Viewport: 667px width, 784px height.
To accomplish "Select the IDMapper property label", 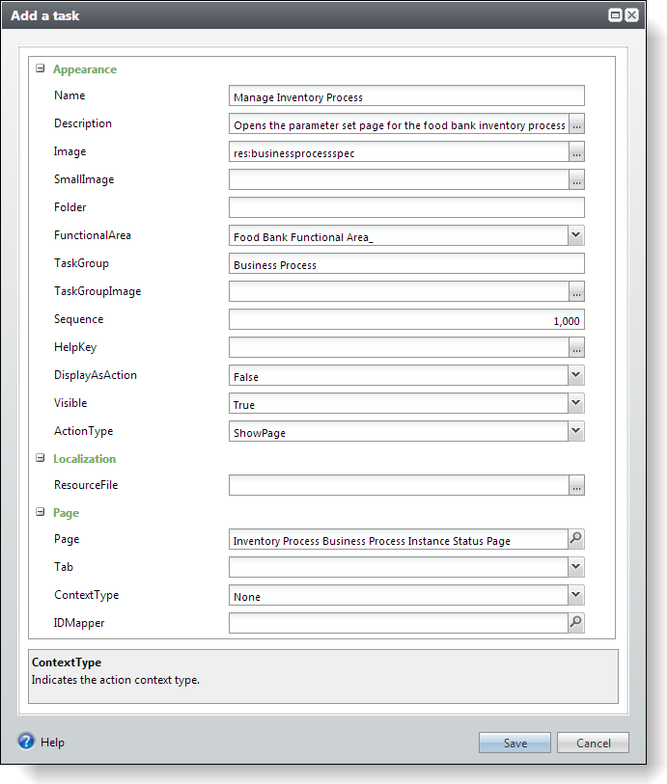I will point(79,623).
